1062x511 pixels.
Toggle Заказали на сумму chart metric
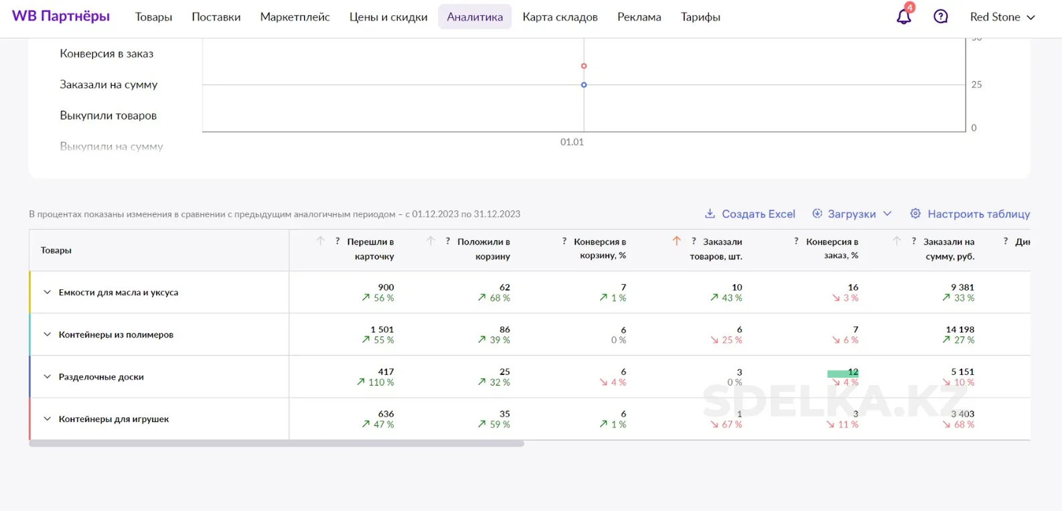(108, 84)
